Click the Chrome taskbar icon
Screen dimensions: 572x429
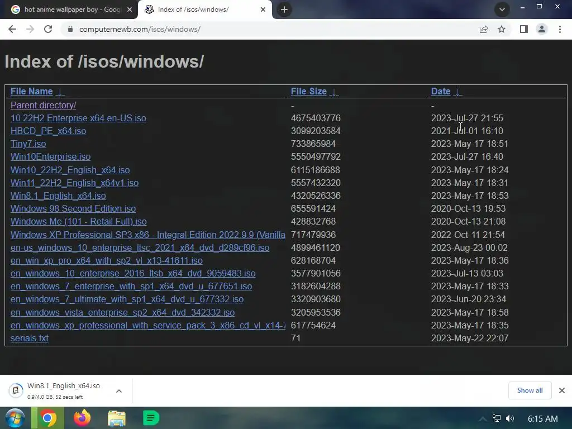click(x=47, y=418)
